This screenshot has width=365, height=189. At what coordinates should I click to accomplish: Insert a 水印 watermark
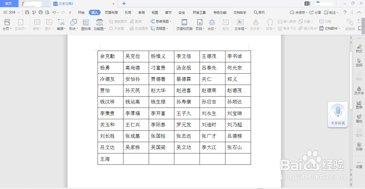click(212, 24)
